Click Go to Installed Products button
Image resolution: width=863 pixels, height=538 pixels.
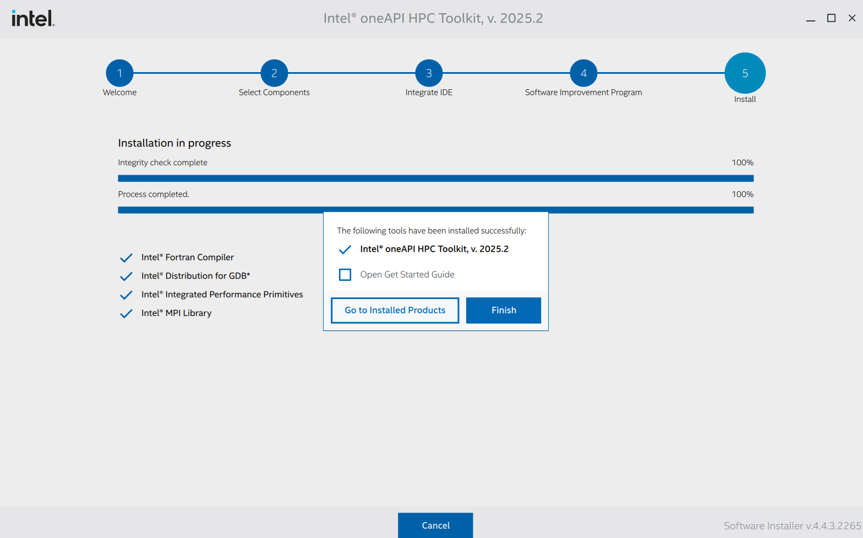(395, 311)
